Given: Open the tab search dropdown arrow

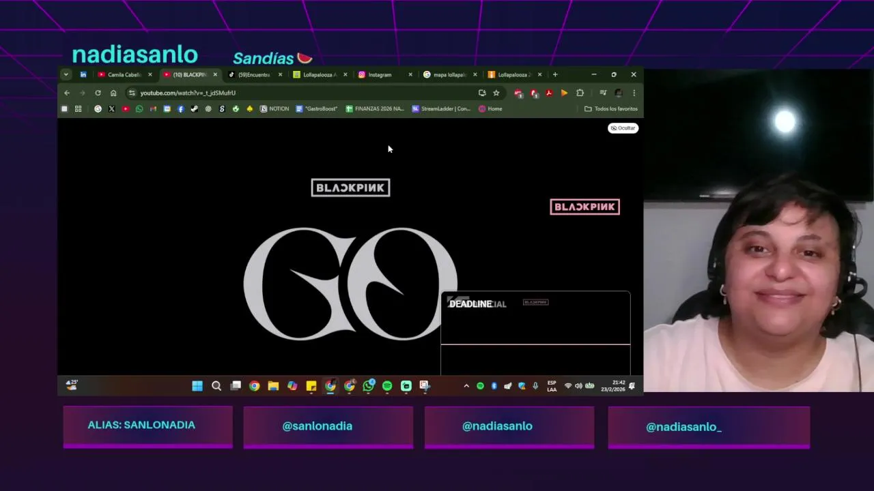Looking at the screenshot, I should tap(66, 74).
